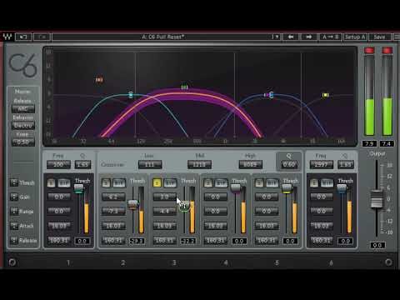Image resolution: width=400 pixels, height=300 pixels.
Task: Open the preset dropdown arrow
Action: point(276,37)
